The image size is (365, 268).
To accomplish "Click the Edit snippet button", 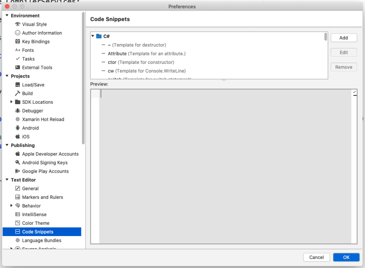I will coord(343,52).
